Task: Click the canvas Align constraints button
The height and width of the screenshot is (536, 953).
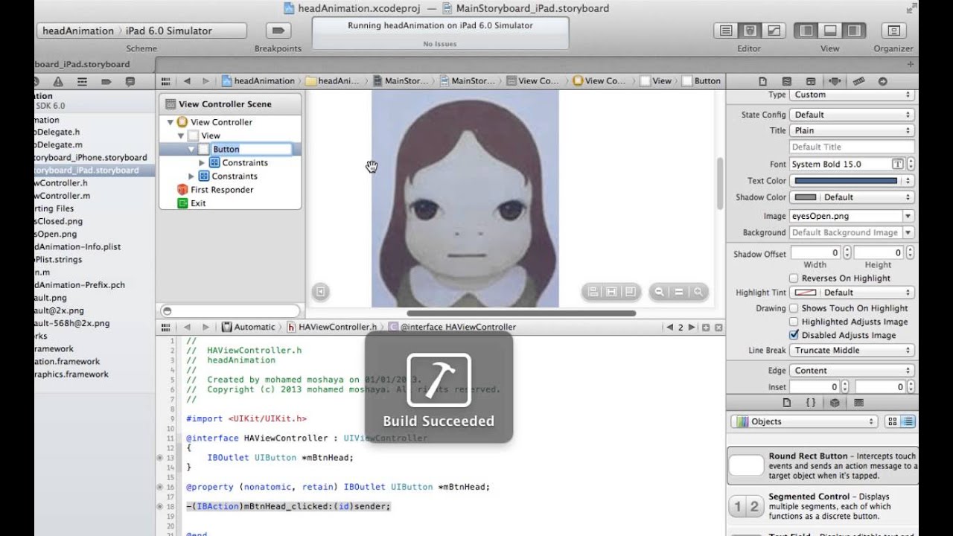Action: click(593, 293)
